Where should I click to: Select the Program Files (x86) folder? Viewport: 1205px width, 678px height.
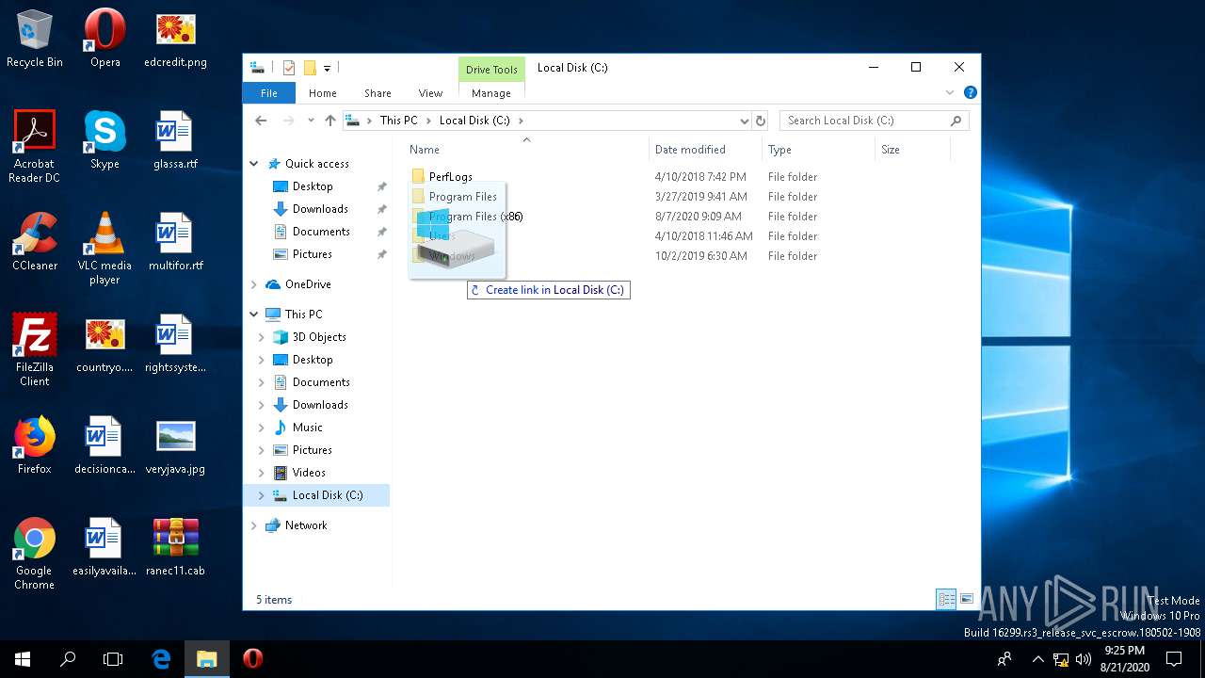pos(475,217)
